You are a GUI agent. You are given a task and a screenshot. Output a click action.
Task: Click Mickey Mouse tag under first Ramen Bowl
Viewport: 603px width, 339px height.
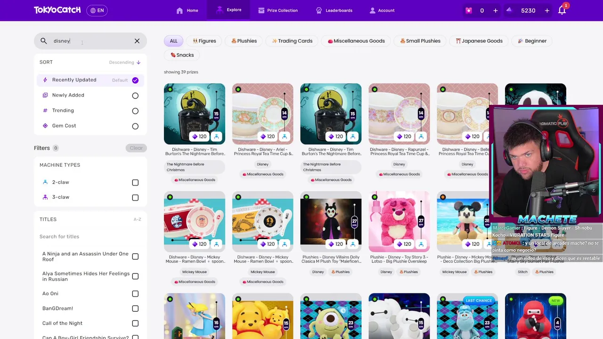tap(195, 272)
